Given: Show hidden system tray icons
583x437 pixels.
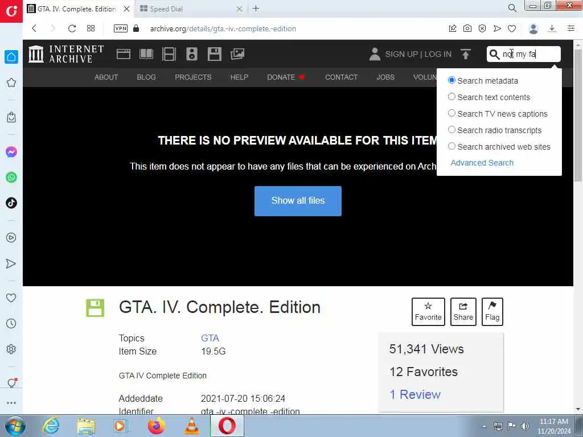Looking at the screenshot, I should [484, 426].
